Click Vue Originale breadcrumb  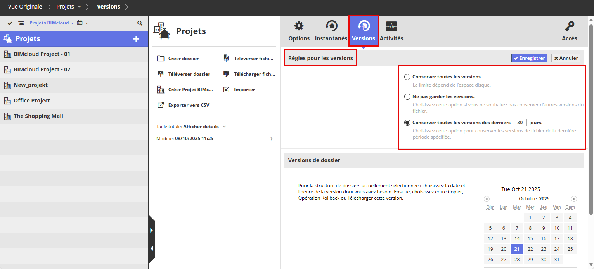25,7
